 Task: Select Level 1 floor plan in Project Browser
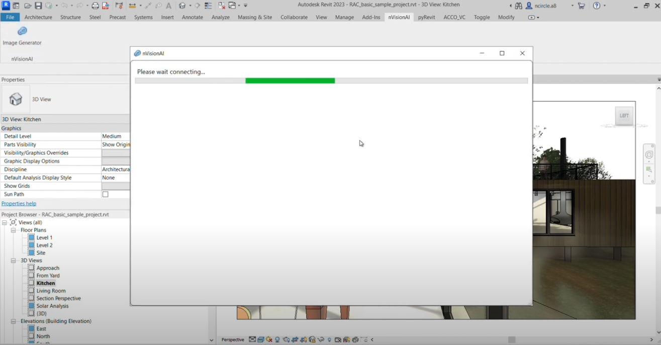[44, 238]
